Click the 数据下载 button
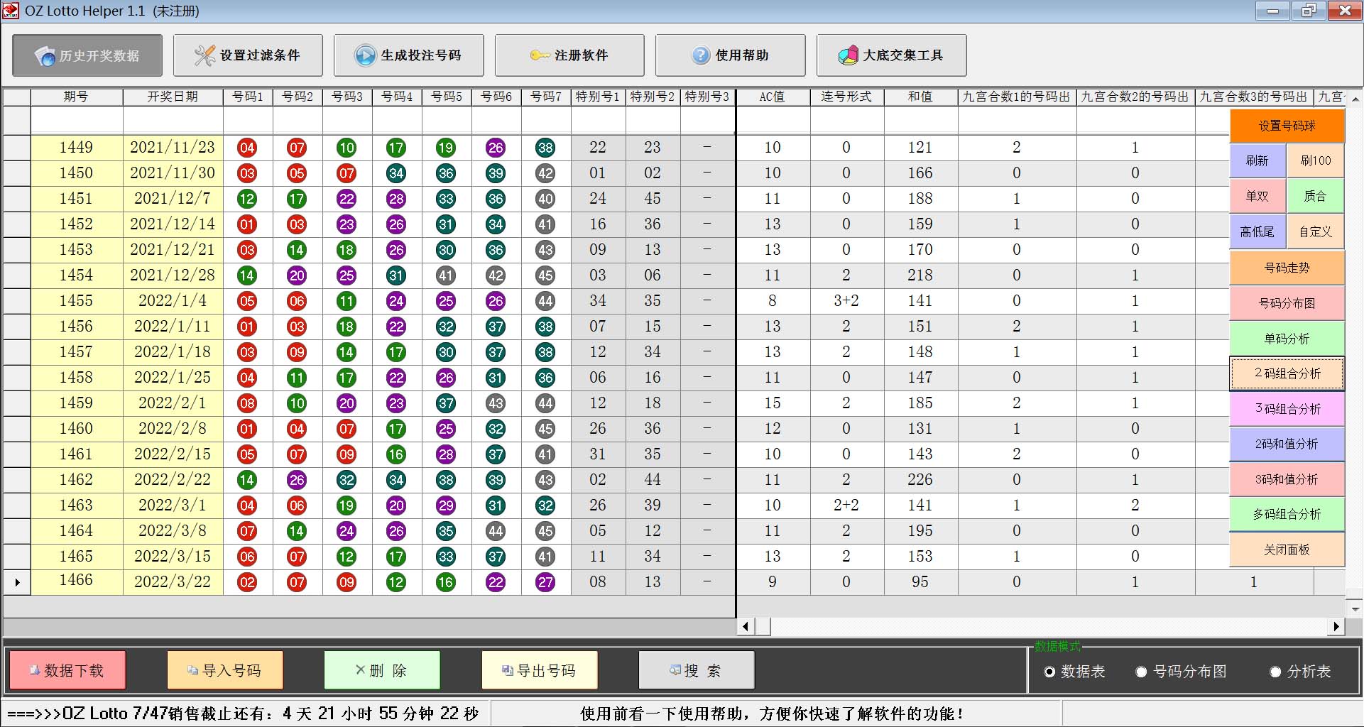Viewport: 1364px width, 727px height. pyautogui.click(x=67, y=670)
